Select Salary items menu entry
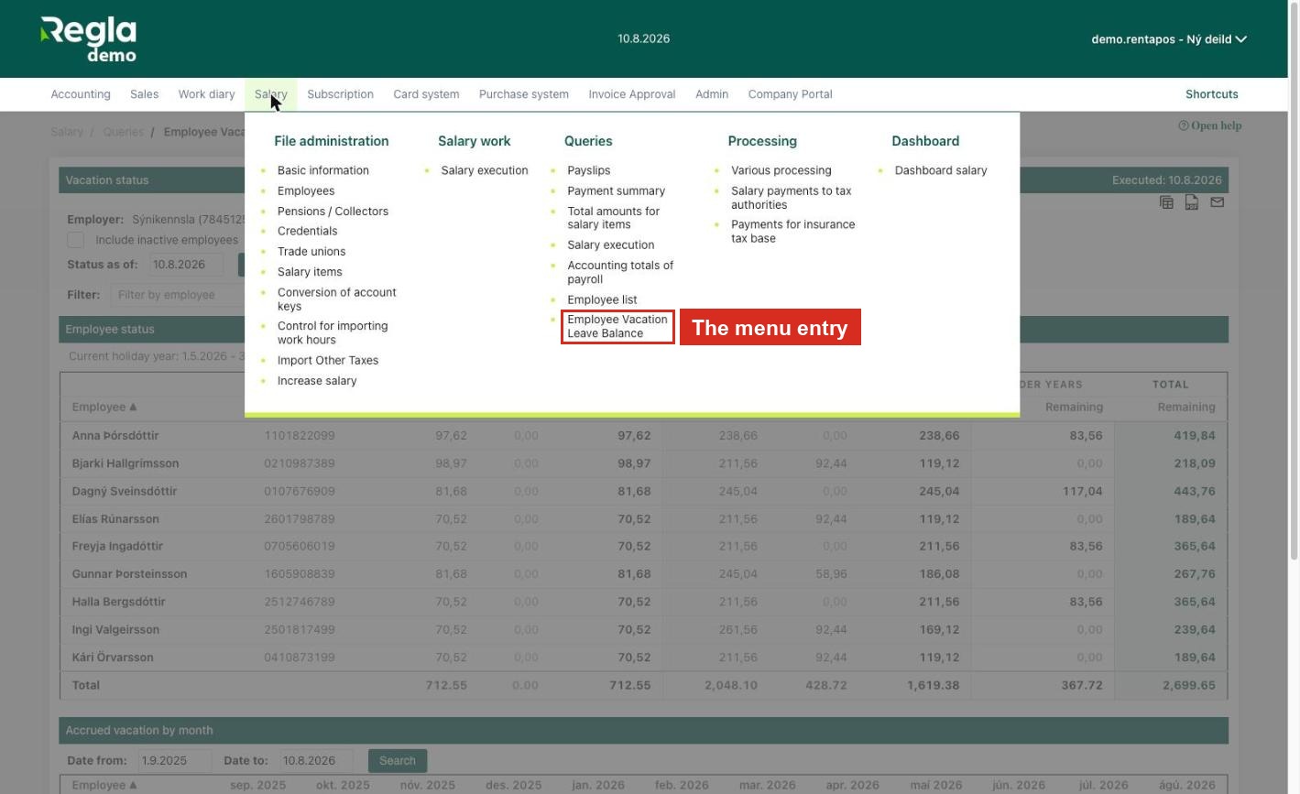The height and width of the screenshot is (794, 1300). (x=309, y=272)
